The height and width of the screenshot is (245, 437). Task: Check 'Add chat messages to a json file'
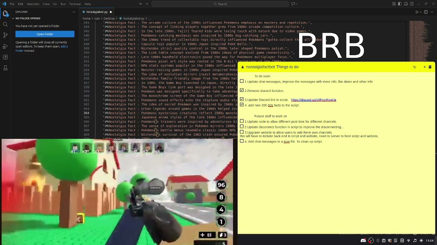pos(242,141)
